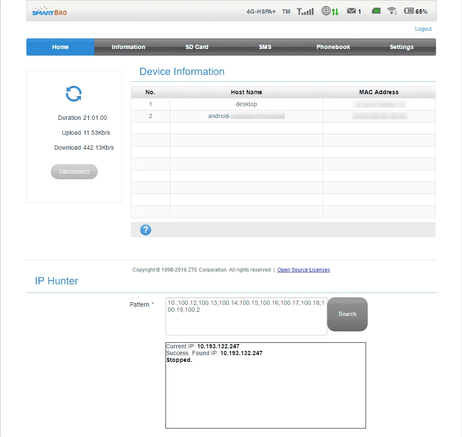Click the 'Pattern' field label
462x437 pixels.
point(139,304)
